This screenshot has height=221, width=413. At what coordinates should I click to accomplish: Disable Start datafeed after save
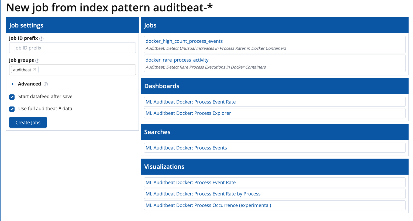[x=12, y=97]
